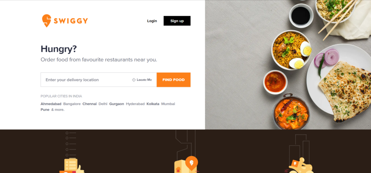Expand the '& more' cities link
The height and width of the screenshot is (173, 371).
coord(58,110)
